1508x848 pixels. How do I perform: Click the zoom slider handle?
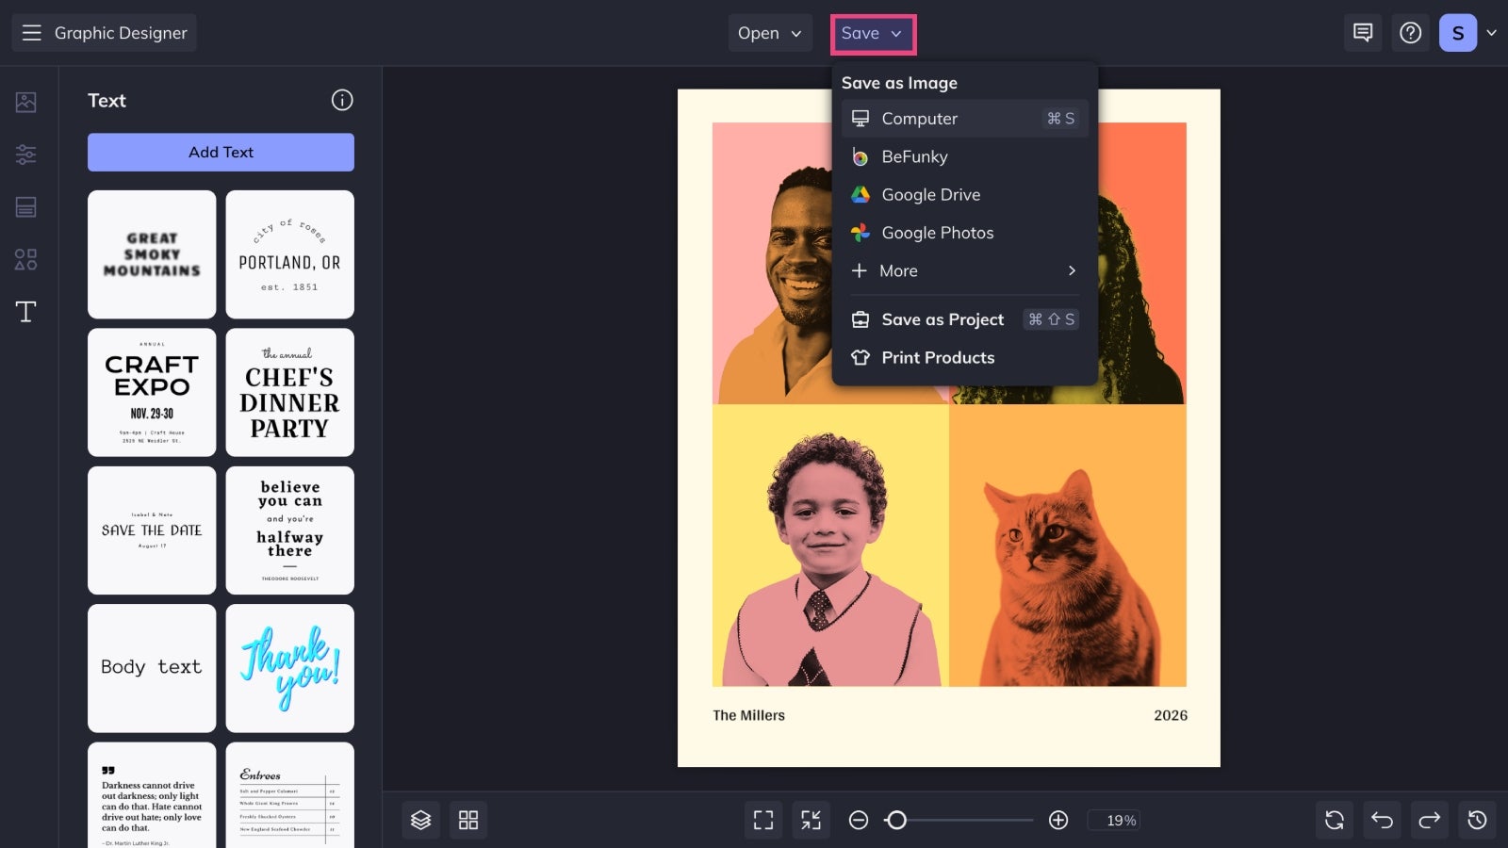896,820
